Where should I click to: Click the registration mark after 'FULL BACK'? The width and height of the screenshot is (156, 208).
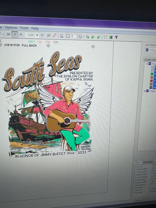point(48,45)
